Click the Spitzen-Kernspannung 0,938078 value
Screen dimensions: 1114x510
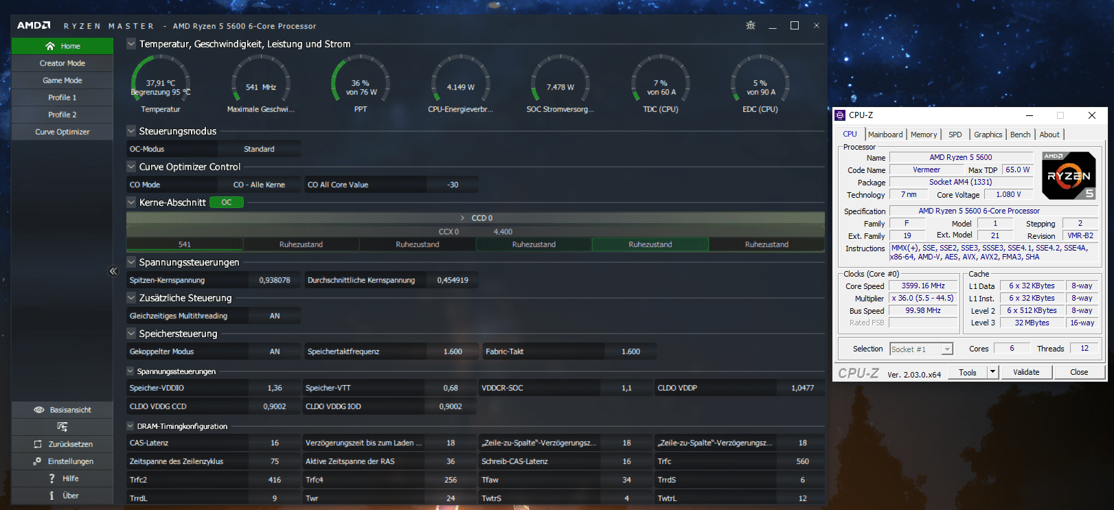(x=275, y=280)
